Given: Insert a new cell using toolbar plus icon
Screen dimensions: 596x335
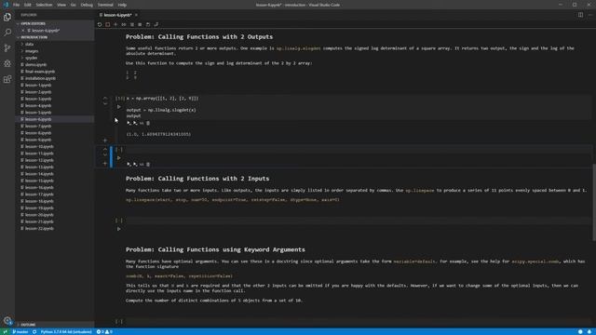Looking at the screenshot, I should [x=115, y=24].
